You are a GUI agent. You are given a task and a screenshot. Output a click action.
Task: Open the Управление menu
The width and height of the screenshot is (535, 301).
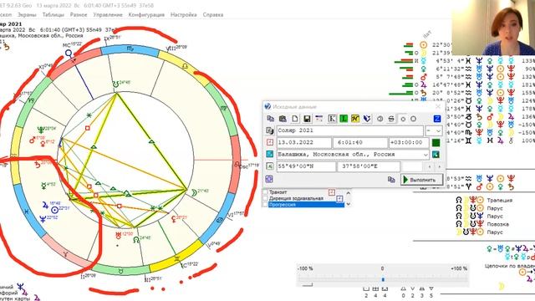[108, 15]
